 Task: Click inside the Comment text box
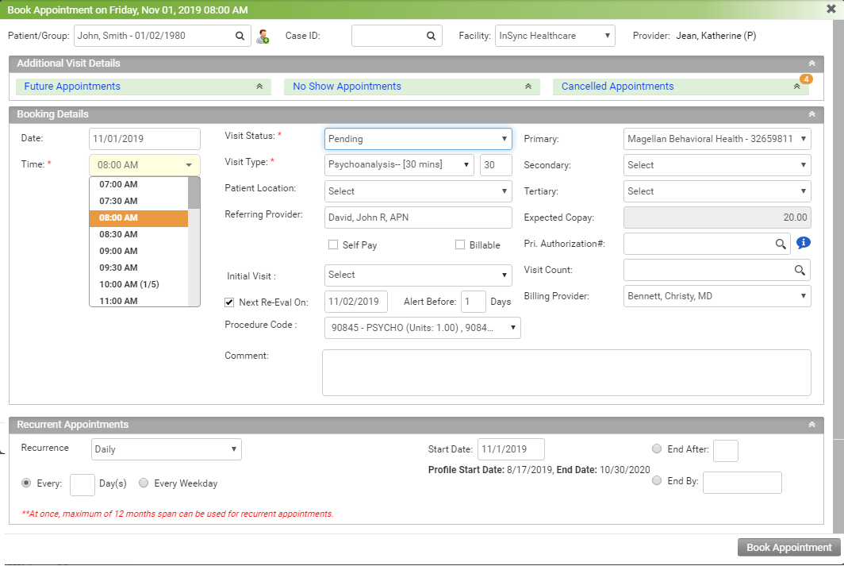[x=566, y=372]
